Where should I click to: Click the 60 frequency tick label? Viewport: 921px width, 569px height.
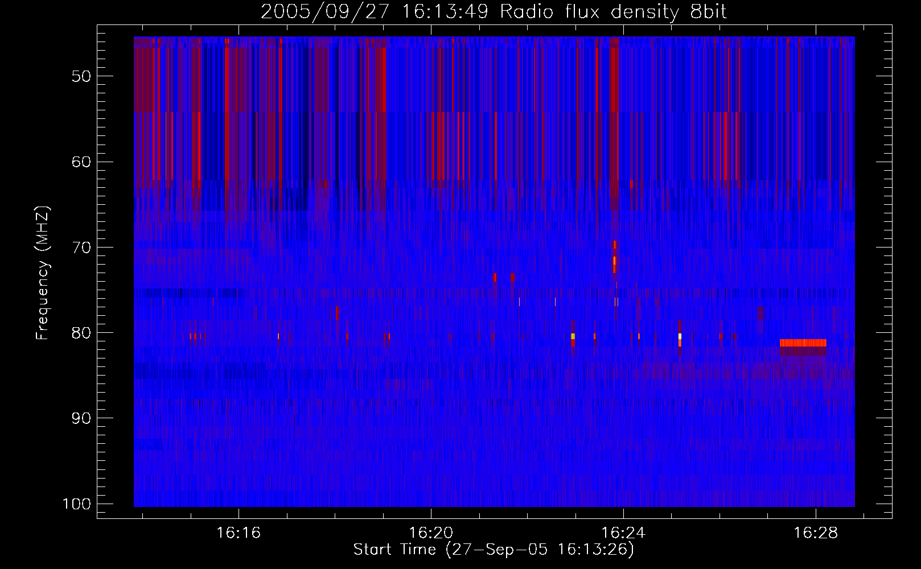point(81,162)
